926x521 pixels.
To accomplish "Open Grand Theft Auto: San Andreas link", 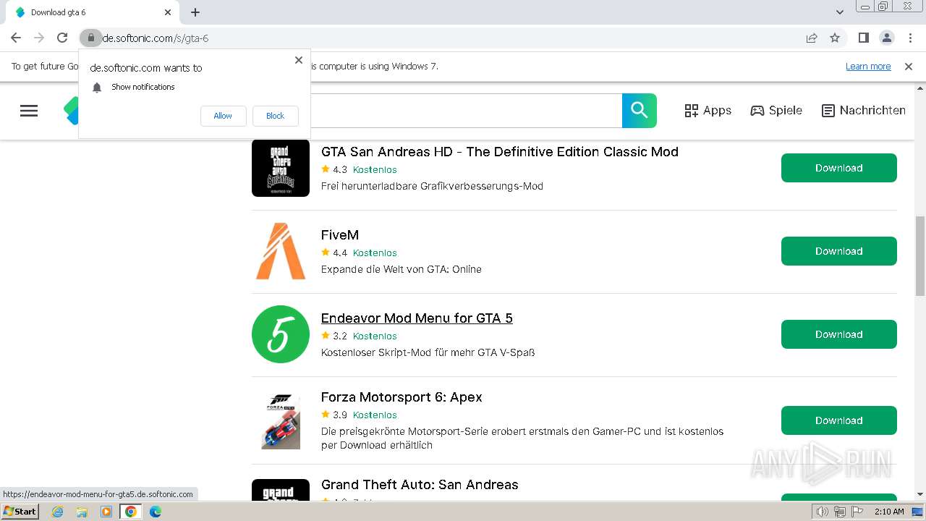I will point(420,485).
